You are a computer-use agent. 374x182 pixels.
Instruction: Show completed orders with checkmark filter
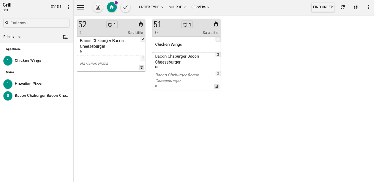point(126,7)
